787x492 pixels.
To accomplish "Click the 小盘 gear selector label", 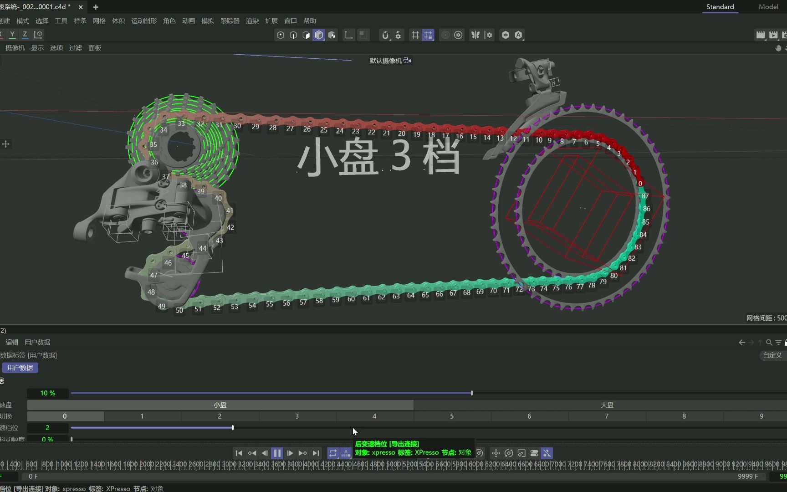I will click(220, 405).
